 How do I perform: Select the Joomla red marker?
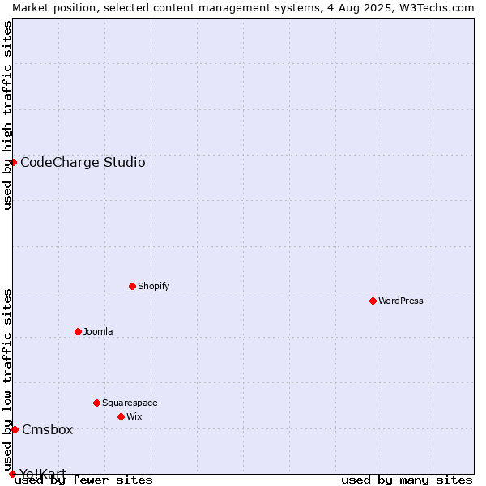78,331
